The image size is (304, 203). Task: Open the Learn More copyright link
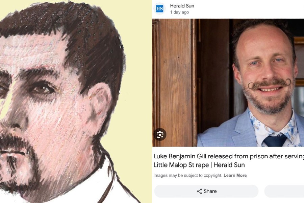(235, 175)
